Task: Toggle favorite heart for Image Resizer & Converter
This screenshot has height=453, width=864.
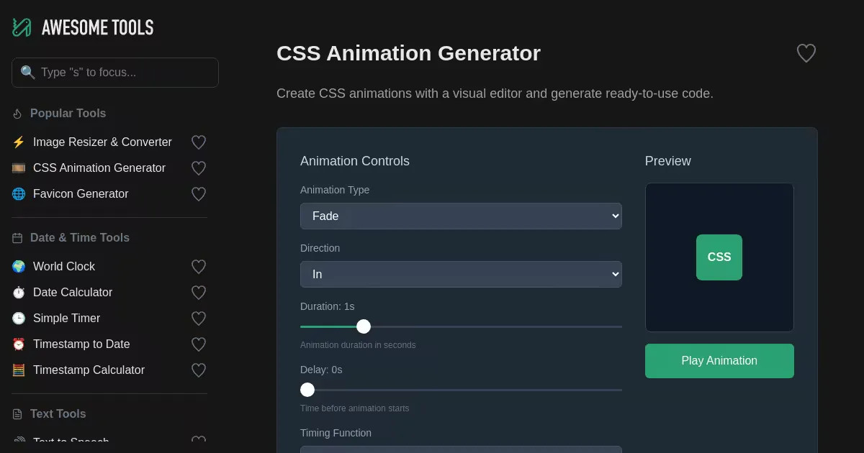Action: point(199,142)
